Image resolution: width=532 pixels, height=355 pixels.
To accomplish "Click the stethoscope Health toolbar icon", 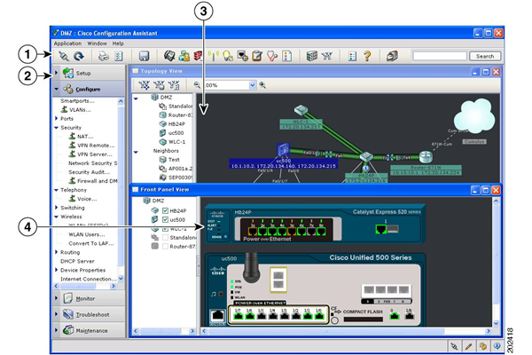I will [x=272, y=56].
